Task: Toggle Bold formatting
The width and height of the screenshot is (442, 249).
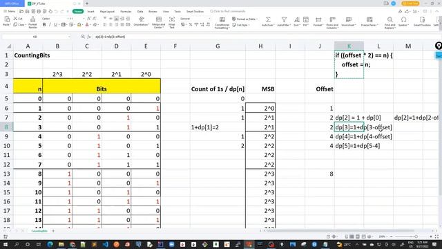Action: coord(44,25)
